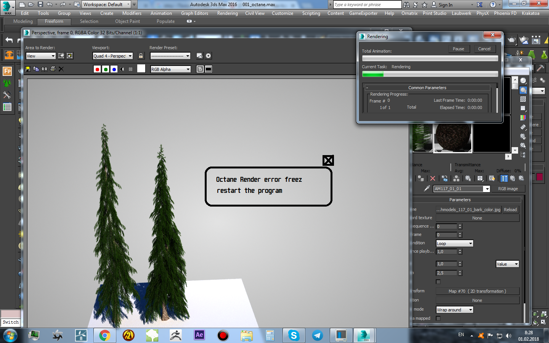Toggle the viewport lock padlock
Image resolution: width=549 pixels, height=343 pixels.
(x=141, y=56)
